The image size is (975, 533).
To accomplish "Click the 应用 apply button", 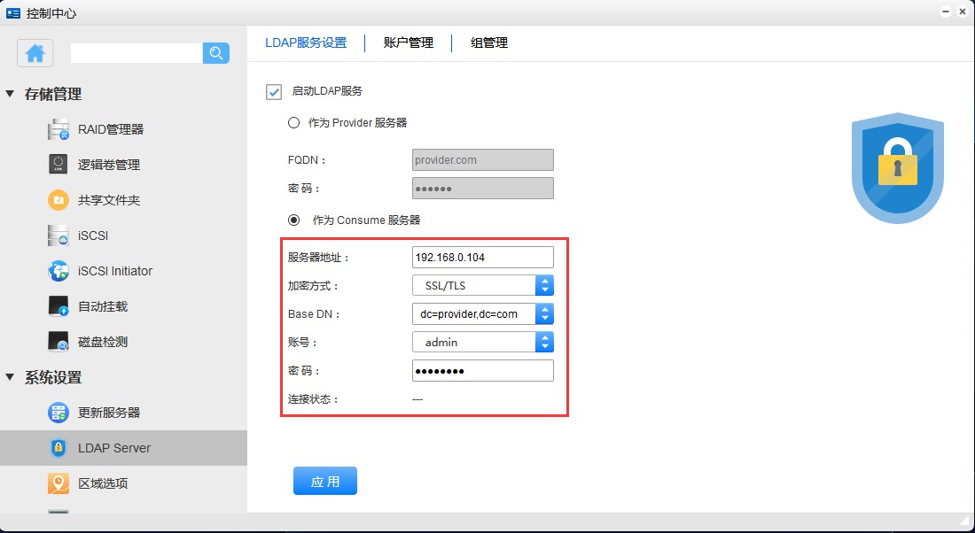I will pyautogui.click(x=324, y=482).
